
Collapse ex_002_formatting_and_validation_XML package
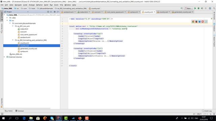pos(13,40)
